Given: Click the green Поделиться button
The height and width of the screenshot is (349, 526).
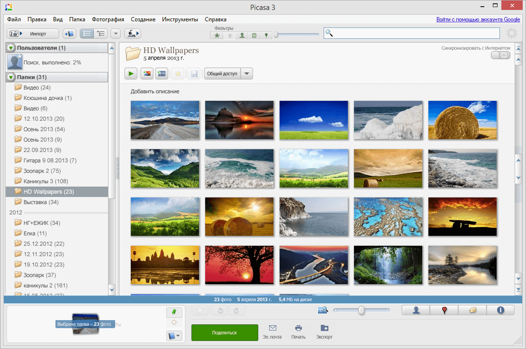Looking at the screenshot, I should (225, 332).
